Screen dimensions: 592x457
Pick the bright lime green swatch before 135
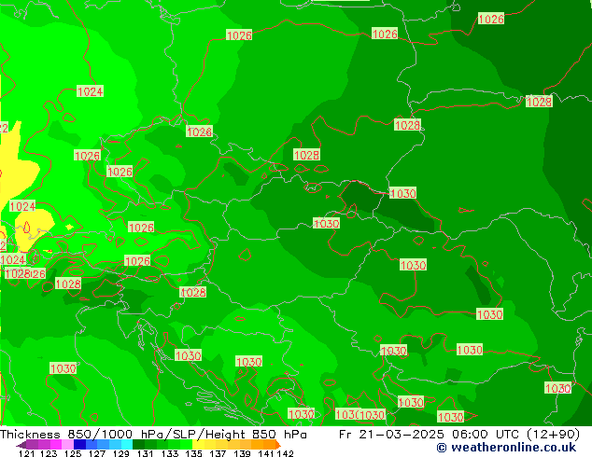[x=186, y=445]
